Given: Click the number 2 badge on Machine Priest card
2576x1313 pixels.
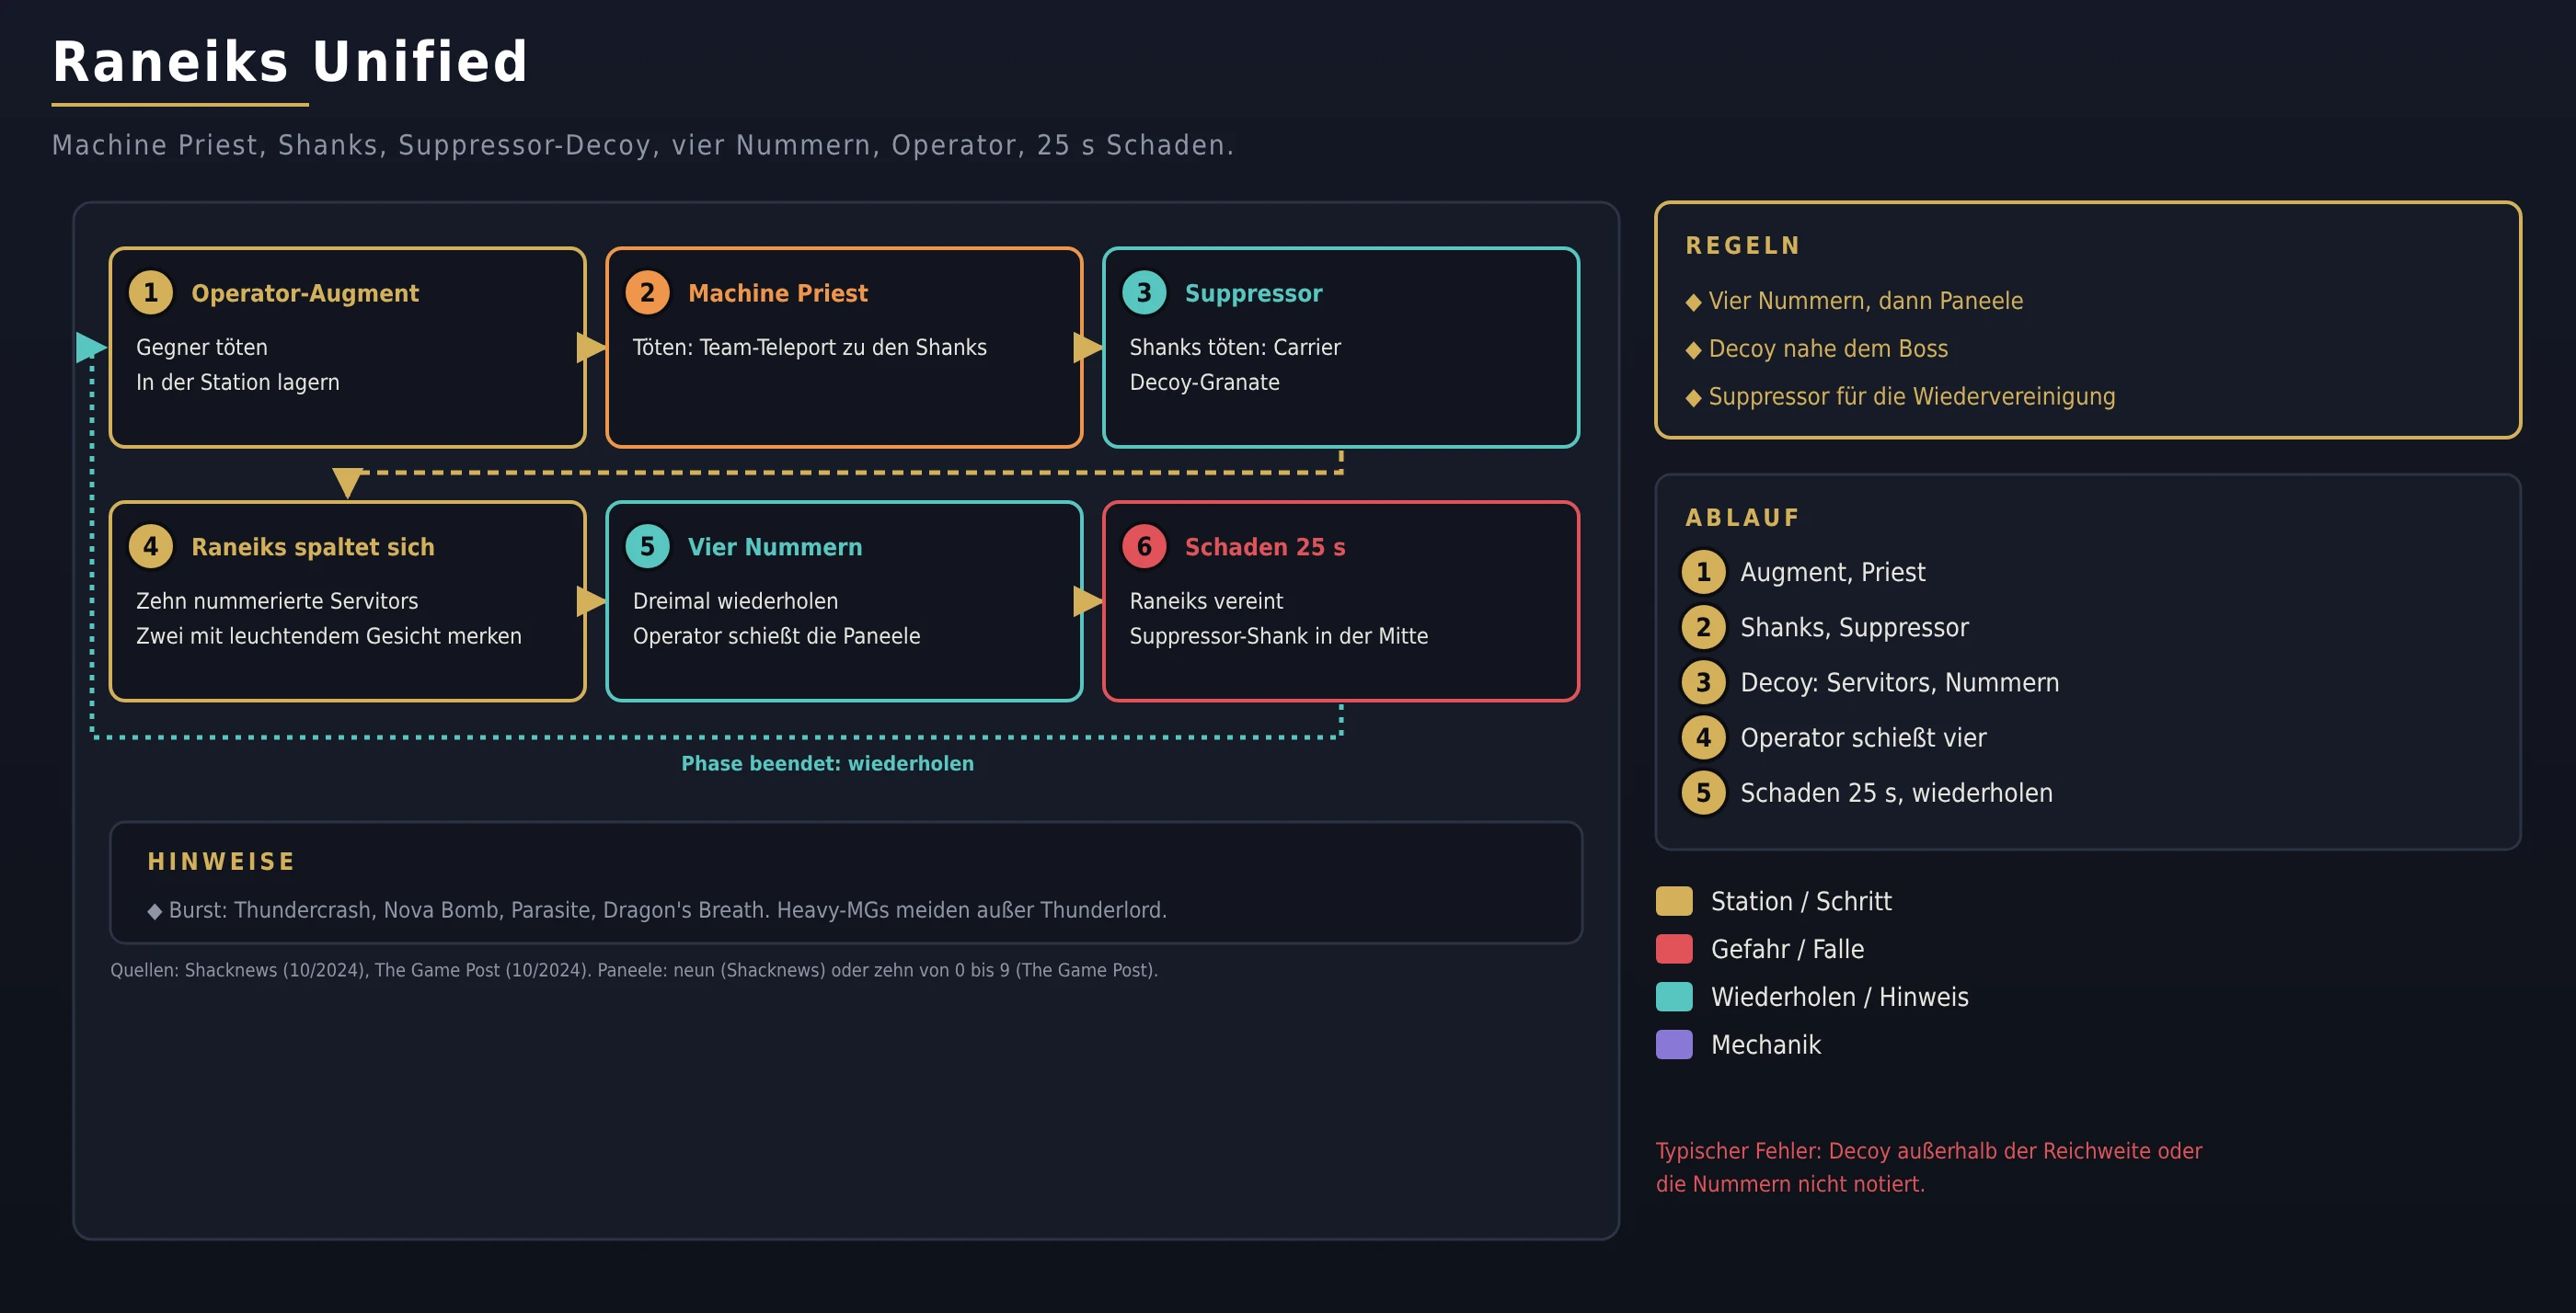Looking at the screenshot, I should click(x=647, y=292).
